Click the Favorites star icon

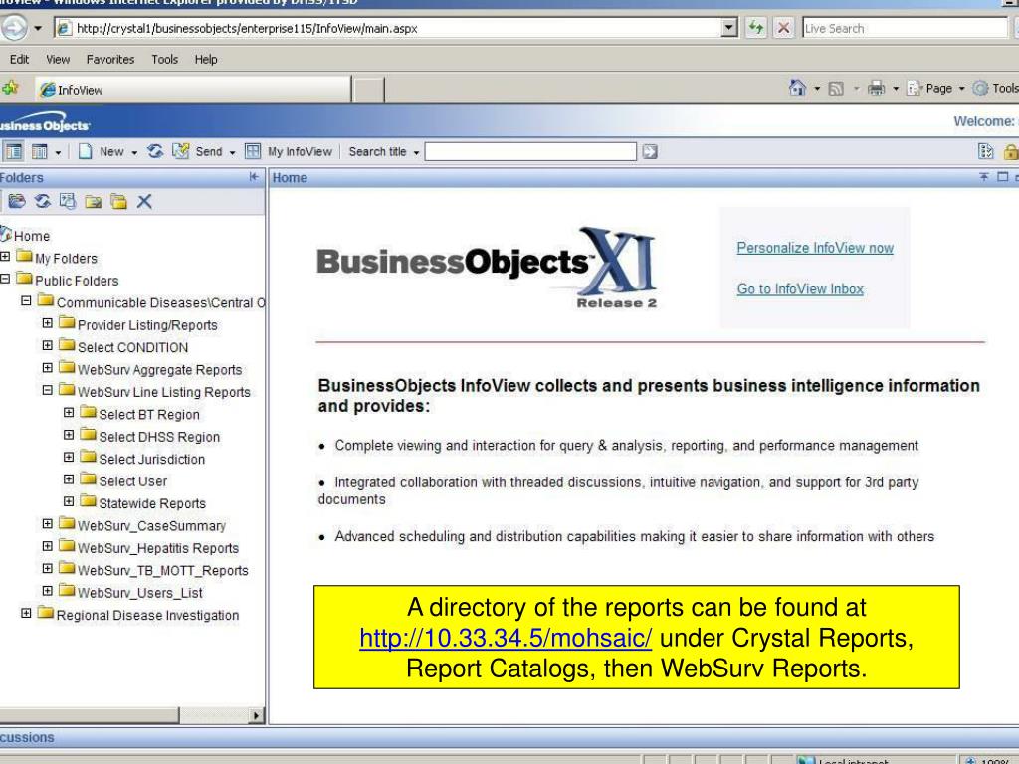(x=10, y=88)
